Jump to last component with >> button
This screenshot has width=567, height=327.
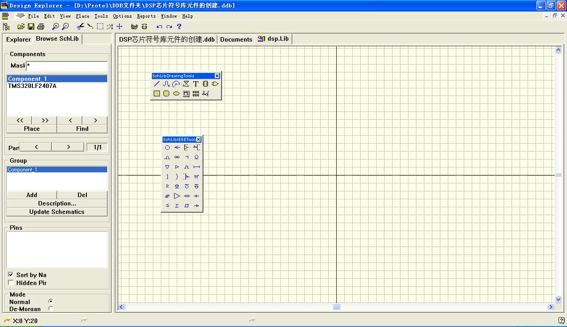45,120
